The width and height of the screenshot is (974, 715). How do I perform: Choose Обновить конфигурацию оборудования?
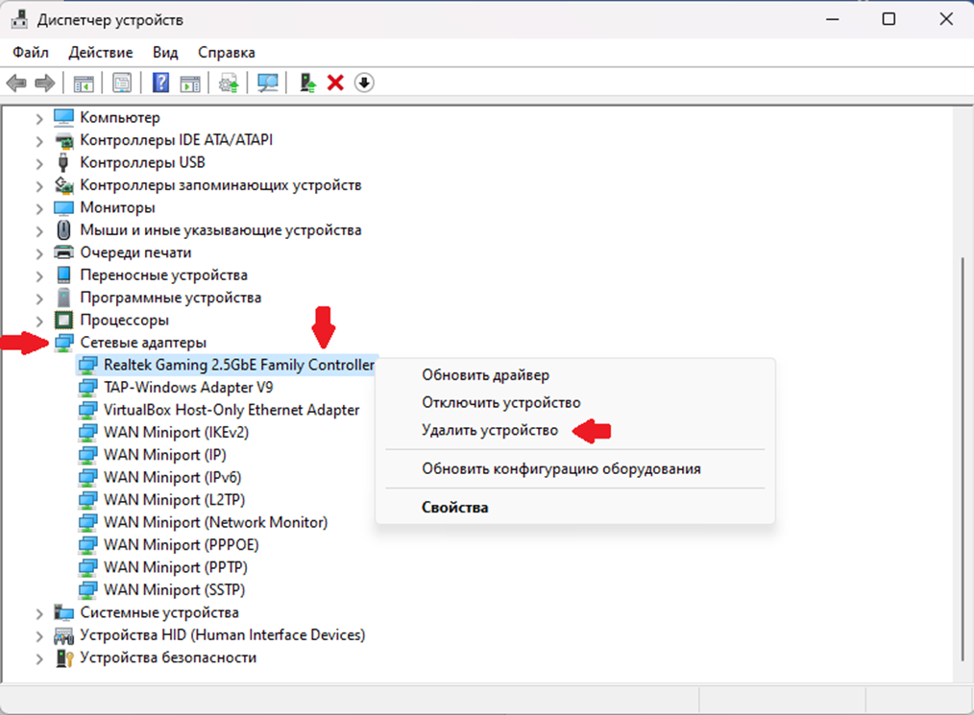click(x=562, y=468)
